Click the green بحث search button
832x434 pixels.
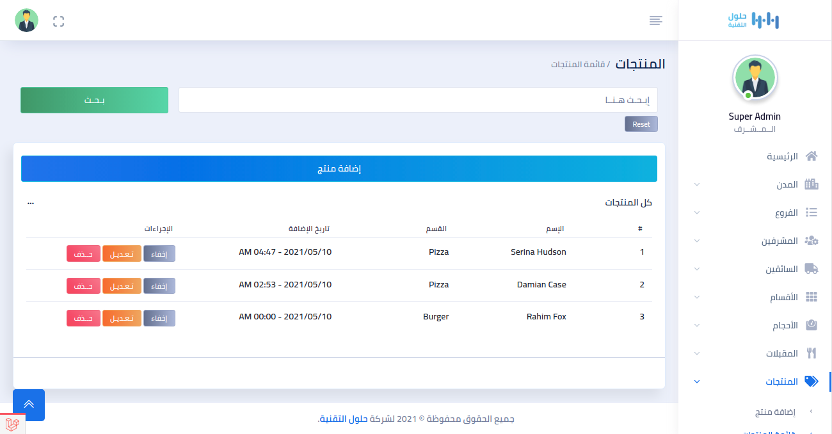[95, 100]
